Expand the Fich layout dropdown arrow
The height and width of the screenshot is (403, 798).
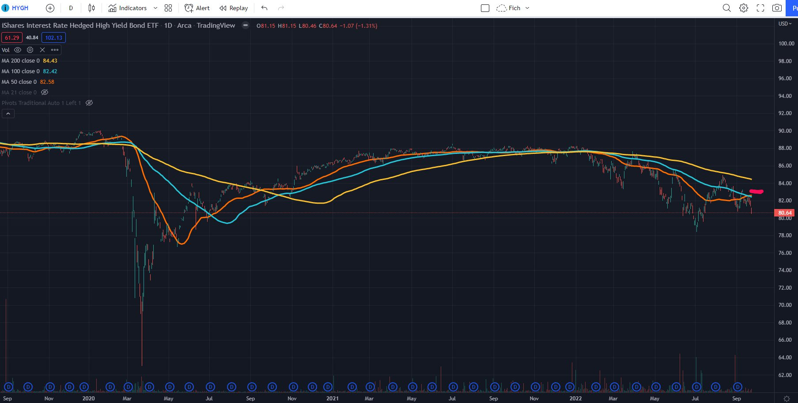tap(527, 8)
